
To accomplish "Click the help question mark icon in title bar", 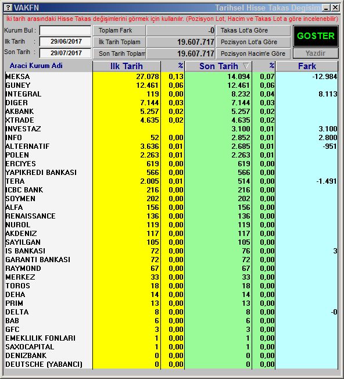I will (9, 8).
